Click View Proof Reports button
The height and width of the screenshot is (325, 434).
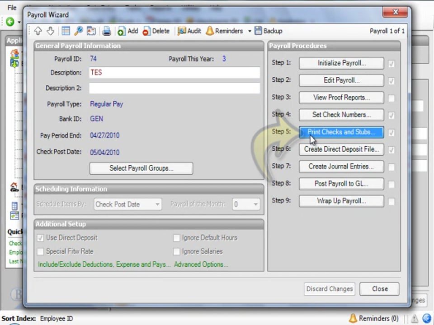tap(341, 97)
